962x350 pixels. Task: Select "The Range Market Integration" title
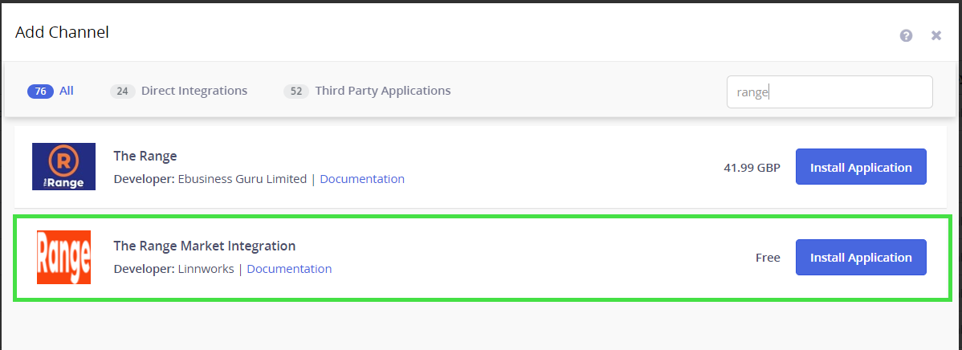(204, 246)
